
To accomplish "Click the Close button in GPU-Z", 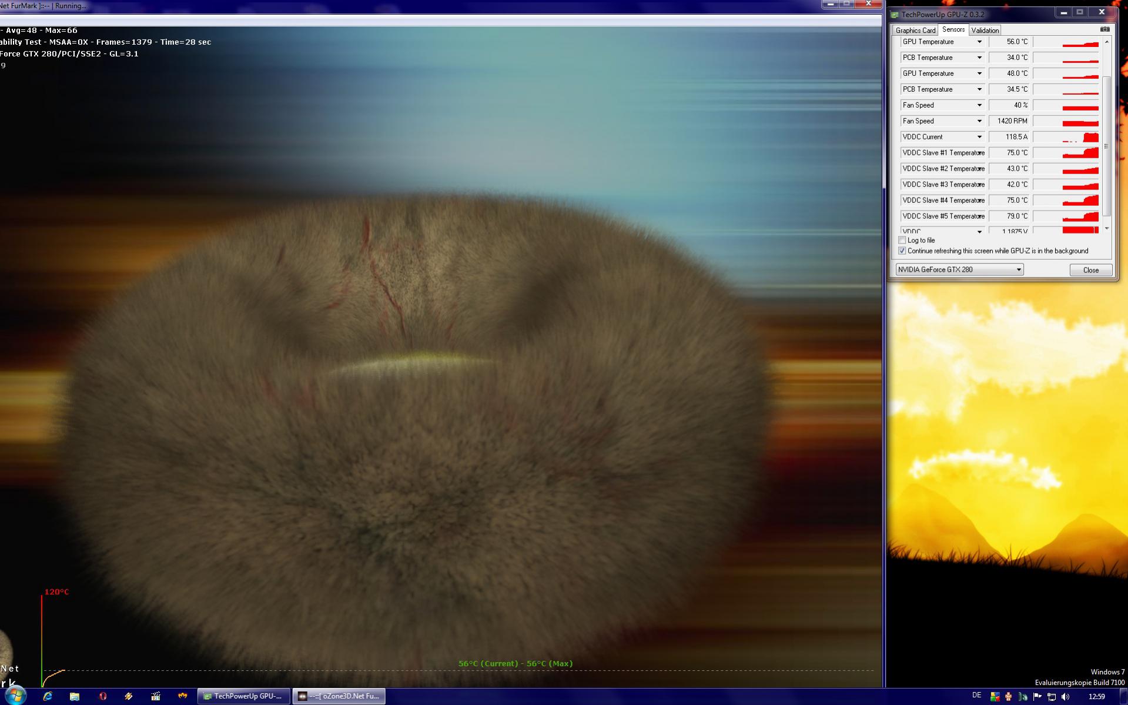I will (x=1090, y=270).
